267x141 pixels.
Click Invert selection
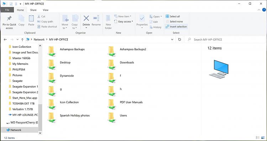click(176, 27)
